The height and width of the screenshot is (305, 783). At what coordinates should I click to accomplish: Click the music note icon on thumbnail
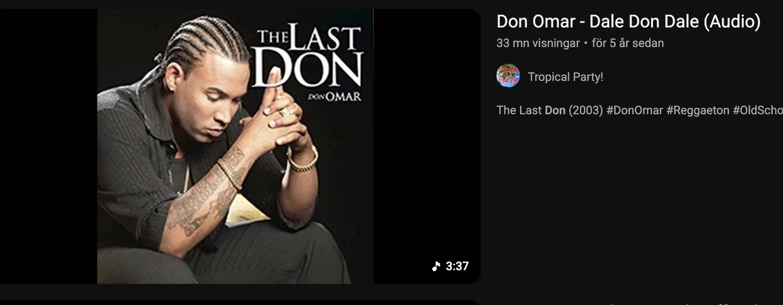point(436,266)
